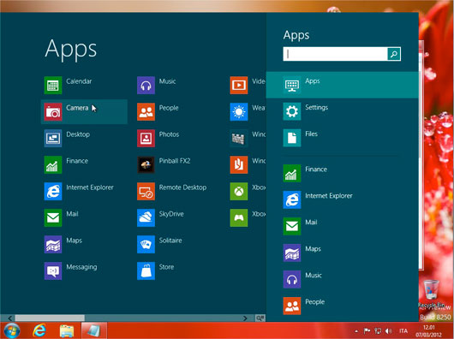454x339 pixels.
Task: Open the Store app icon
Action: pos(146,271)
